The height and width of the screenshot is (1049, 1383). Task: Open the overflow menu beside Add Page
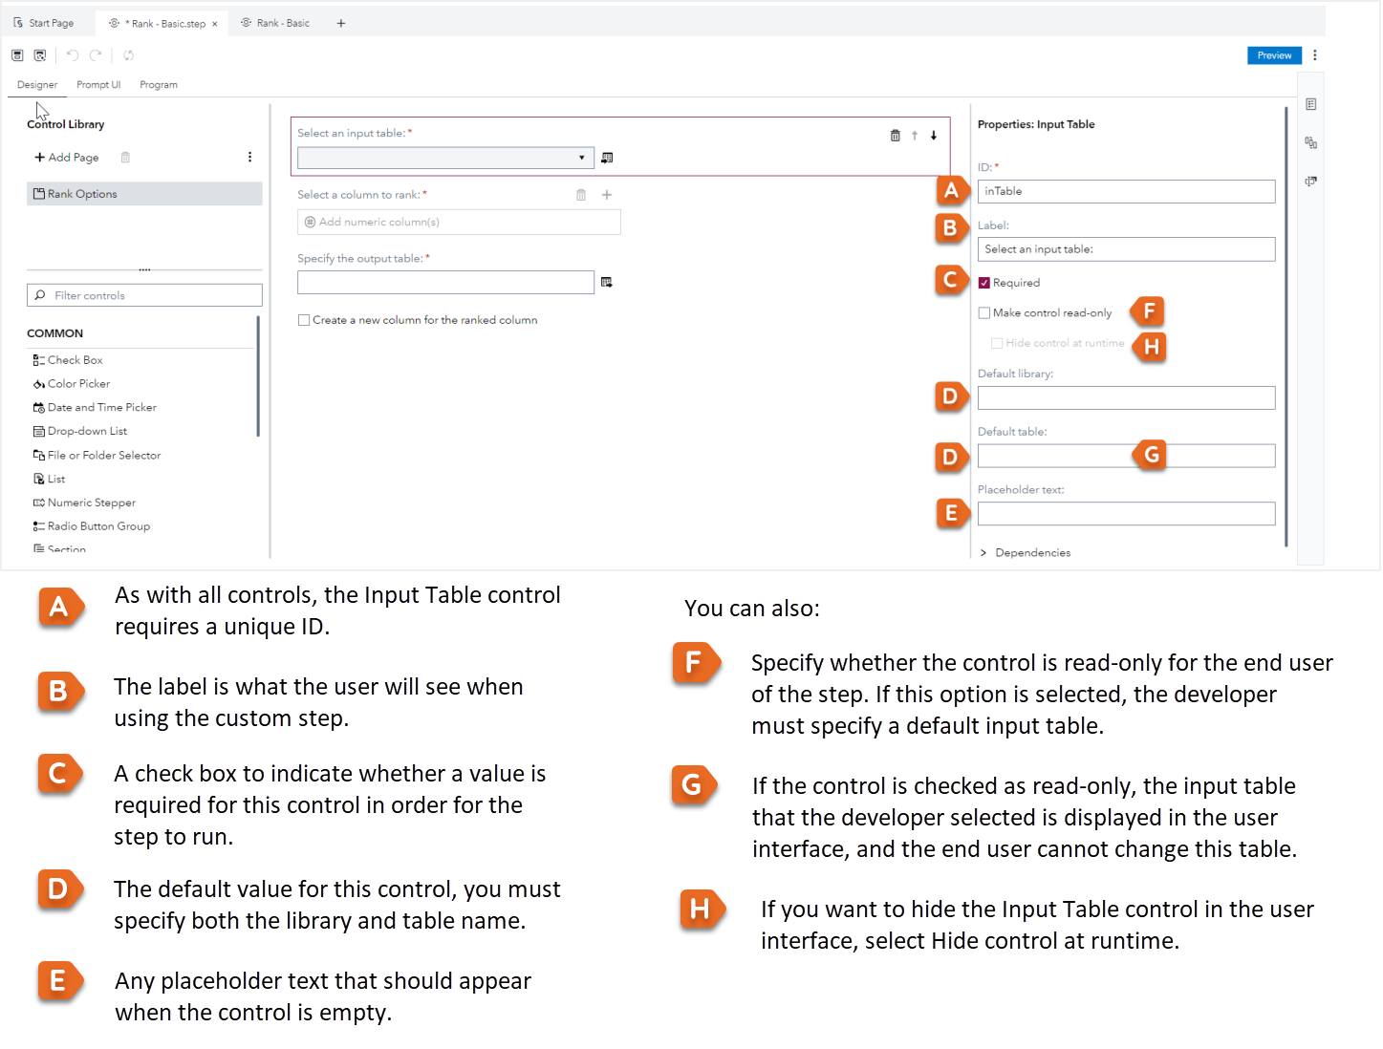249,157
